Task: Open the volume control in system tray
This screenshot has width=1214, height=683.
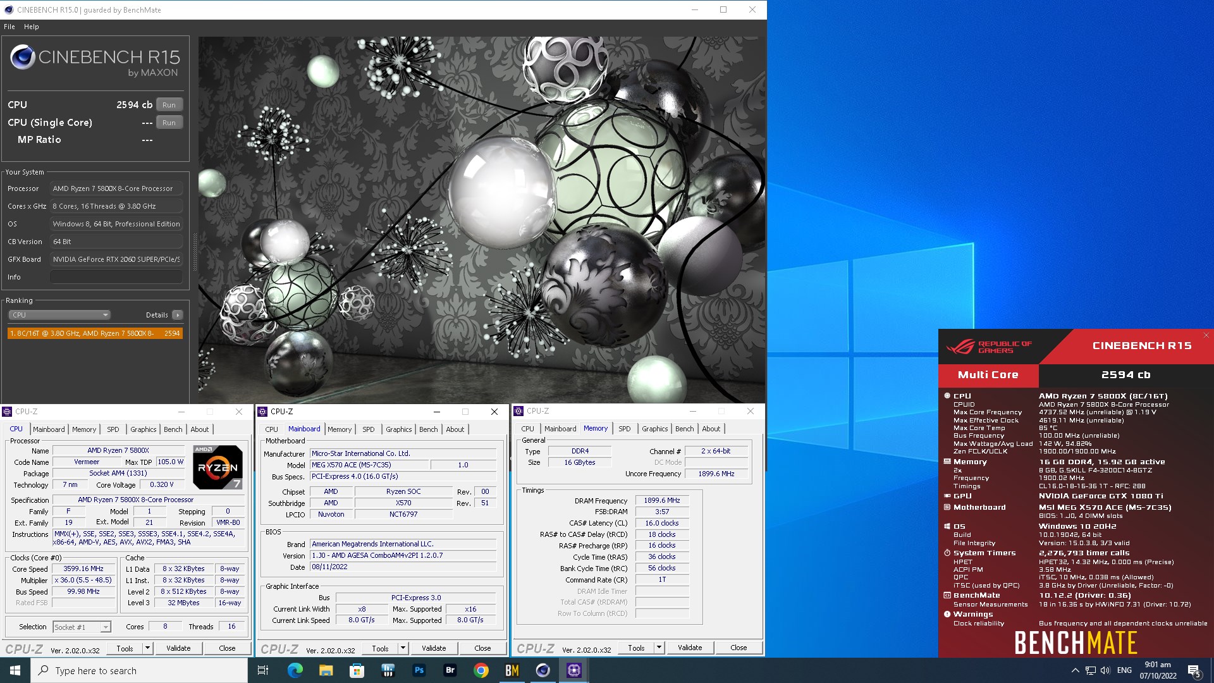Action: point(1105,670)
